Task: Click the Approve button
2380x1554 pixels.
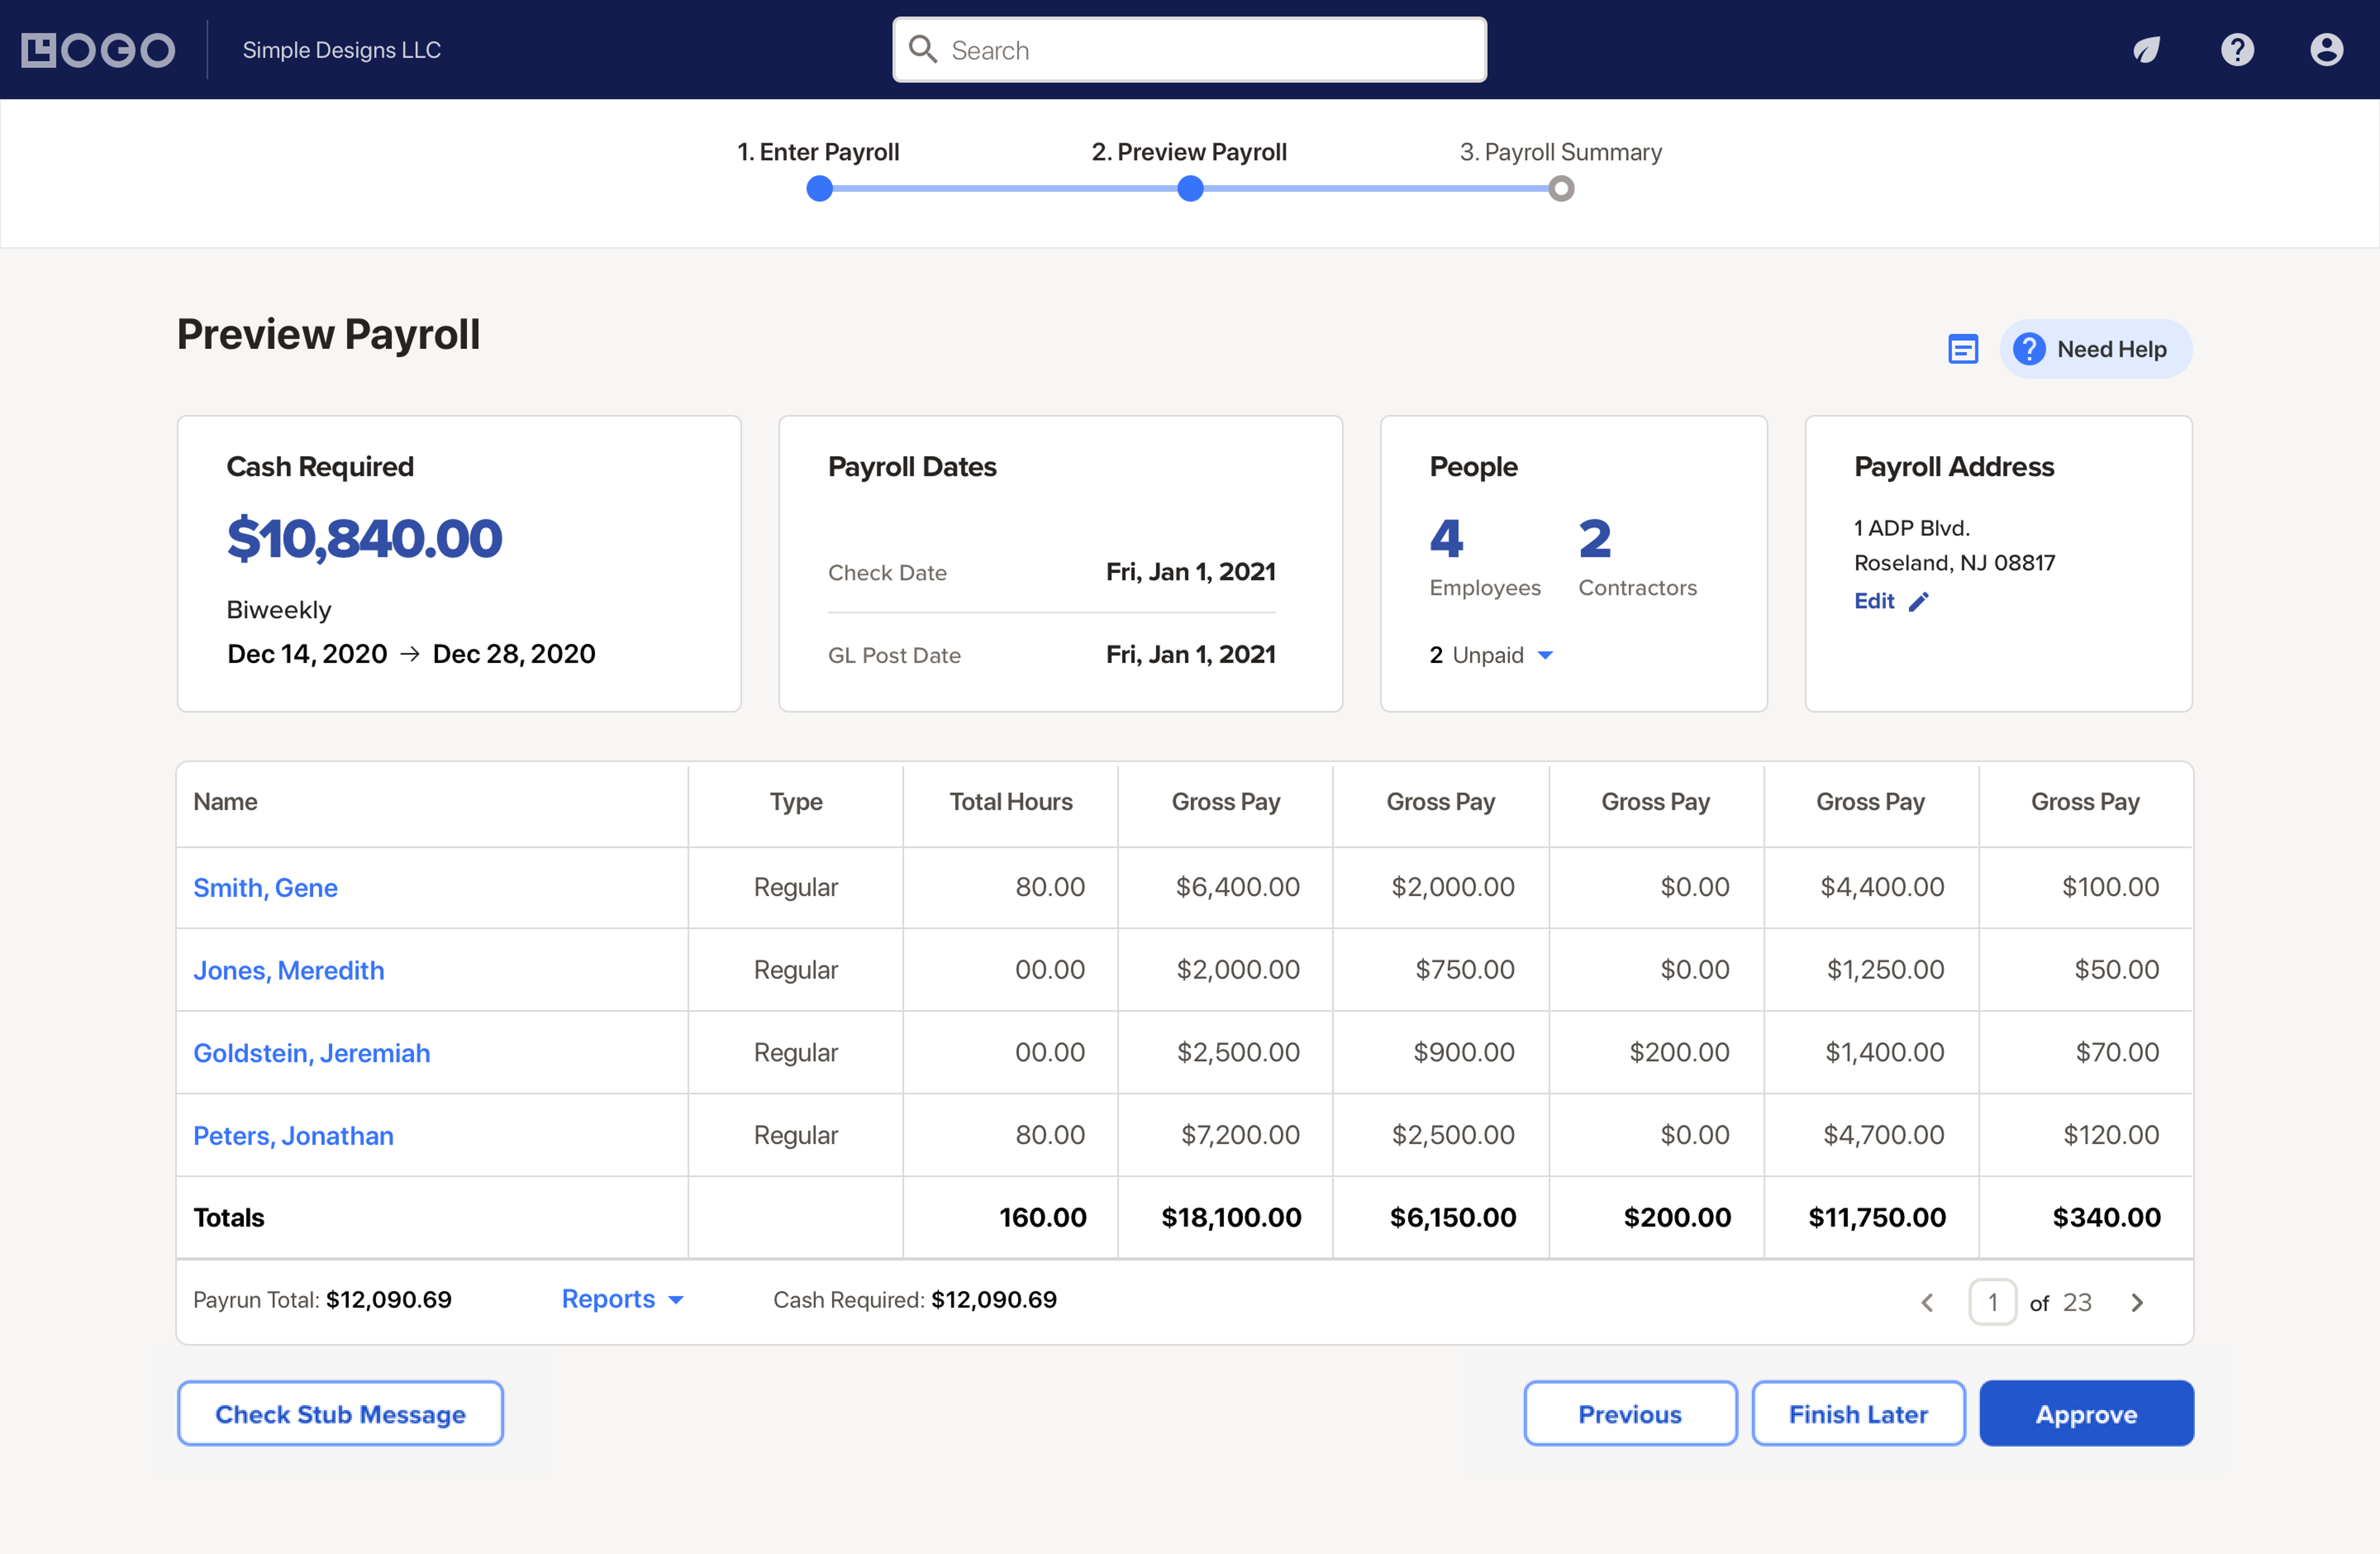Action: click(x=2086, y=1413)
